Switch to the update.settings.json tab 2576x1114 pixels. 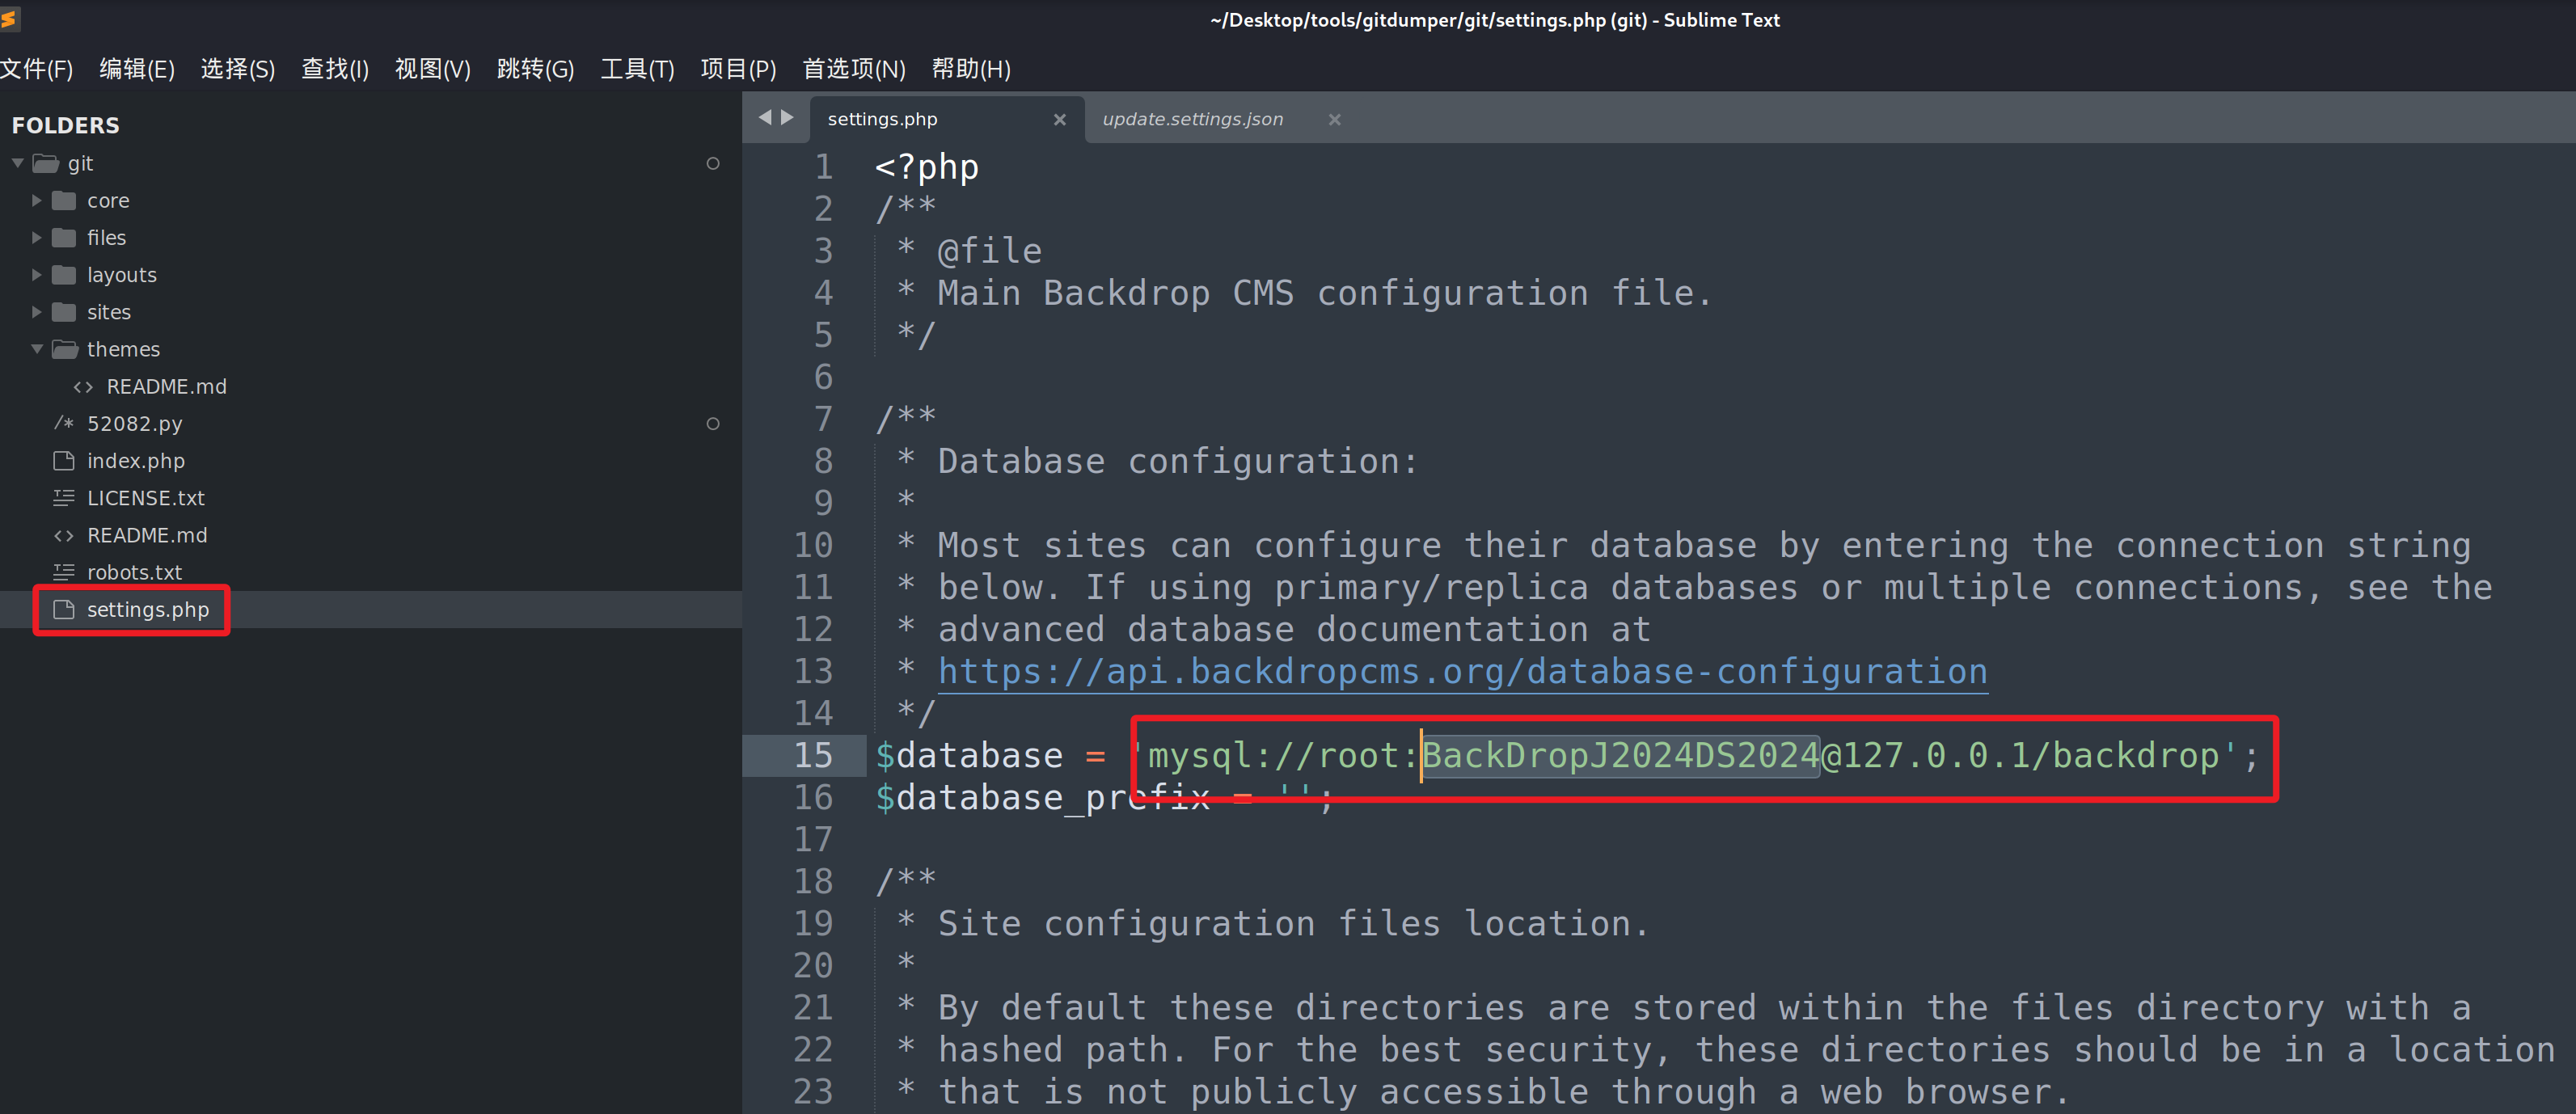tap(1192, 119)
